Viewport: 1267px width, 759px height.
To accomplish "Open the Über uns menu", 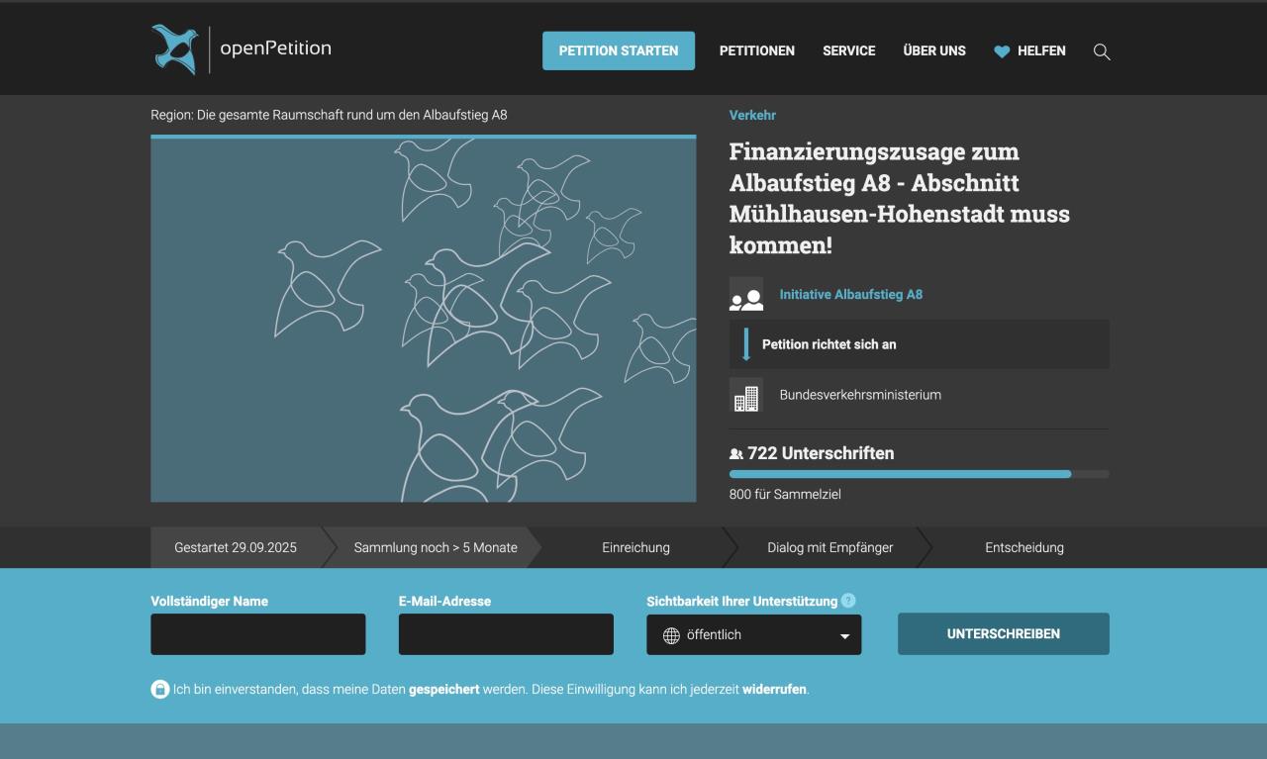I will [x=933, y=50].
